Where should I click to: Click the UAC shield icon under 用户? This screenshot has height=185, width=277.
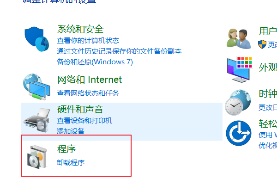point(262,44)
